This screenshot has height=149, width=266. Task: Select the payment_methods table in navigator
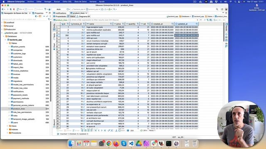click(21, 99)
